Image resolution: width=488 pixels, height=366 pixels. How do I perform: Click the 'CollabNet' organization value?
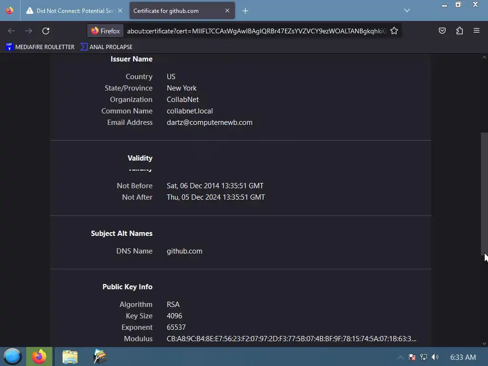[x=183, y=99]
